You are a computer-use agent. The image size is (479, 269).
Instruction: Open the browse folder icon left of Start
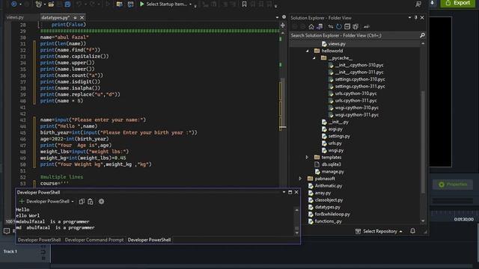coord(120,4)
